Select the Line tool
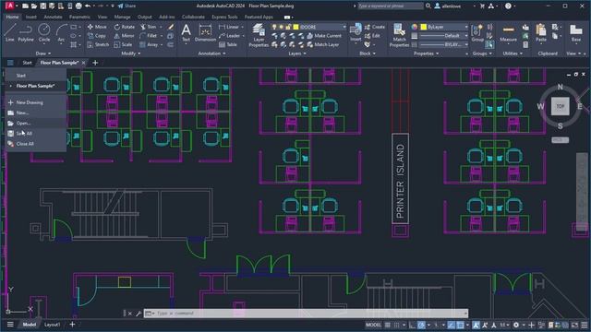Image resolution: width=591 pixels, height=332 pixels. tap(10, 32)
